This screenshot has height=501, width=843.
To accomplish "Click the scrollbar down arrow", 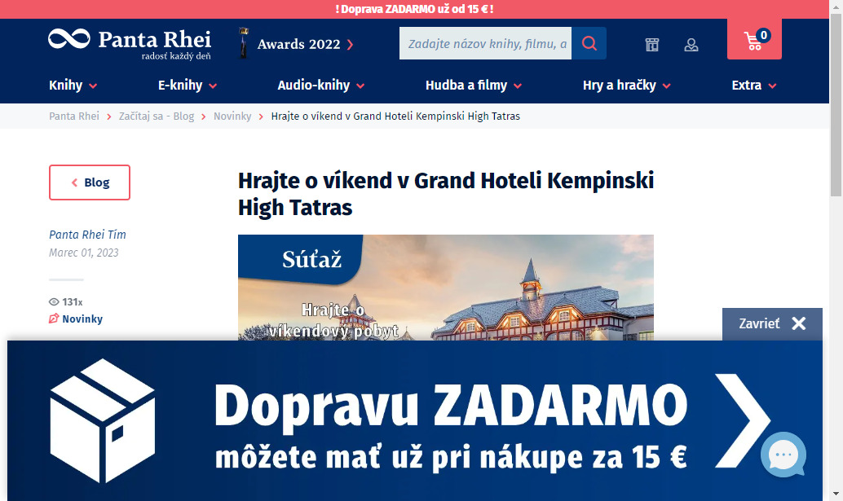I will point(836,494).
